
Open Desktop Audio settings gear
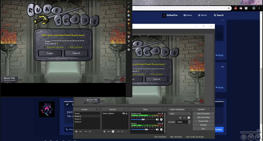(161, 120)
